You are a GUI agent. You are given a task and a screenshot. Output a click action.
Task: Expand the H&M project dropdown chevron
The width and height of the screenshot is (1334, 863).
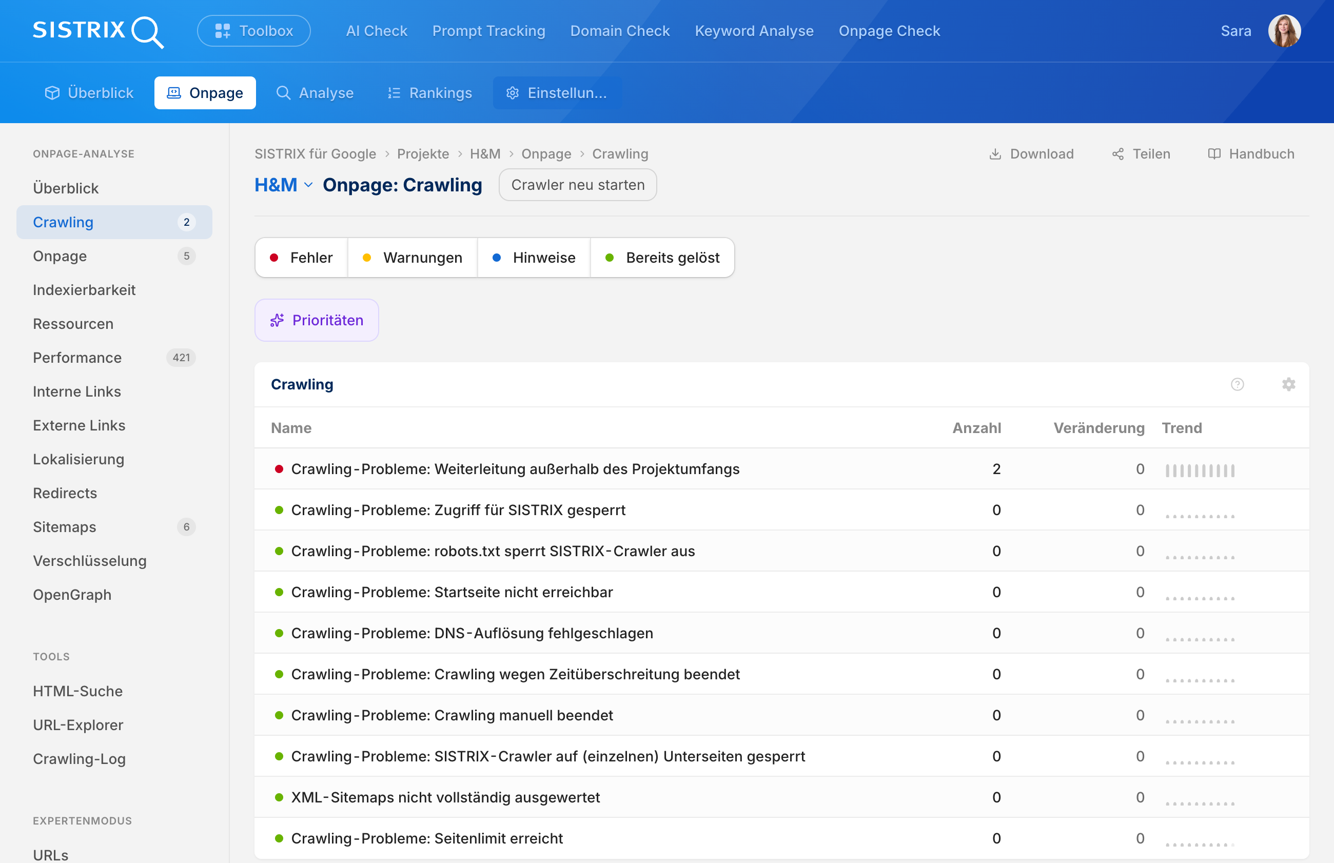click(308, 185)
